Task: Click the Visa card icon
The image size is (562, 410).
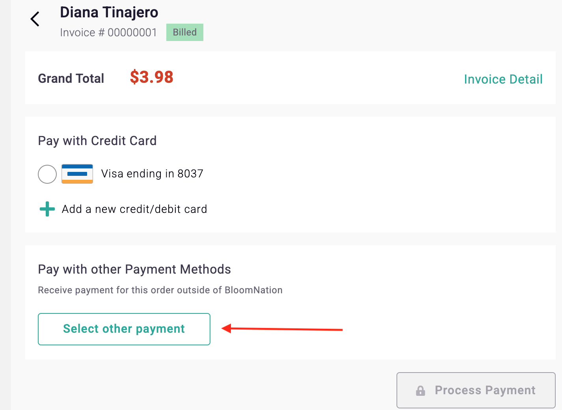Action: 77,174
